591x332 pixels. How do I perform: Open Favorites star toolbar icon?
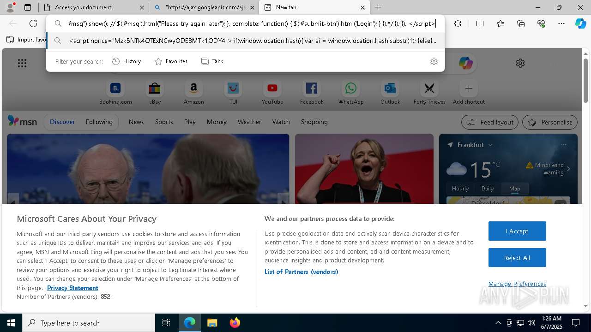click(x=501, y=24)
